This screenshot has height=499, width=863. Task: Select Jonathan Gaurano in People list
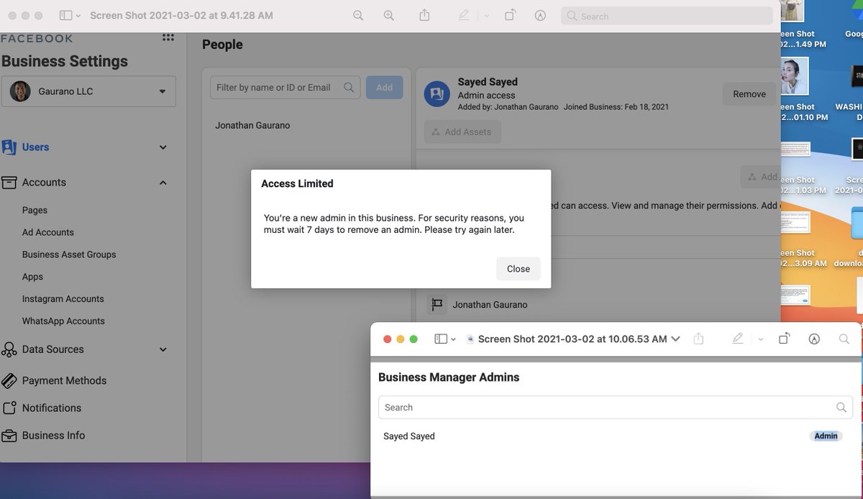(x=252, y=125)
